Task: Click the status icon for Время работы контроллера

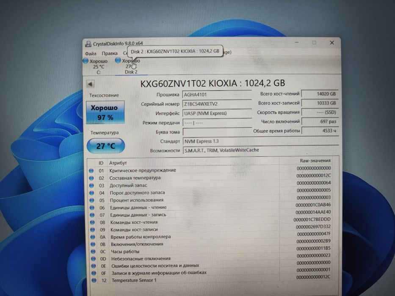Action: 93,237
